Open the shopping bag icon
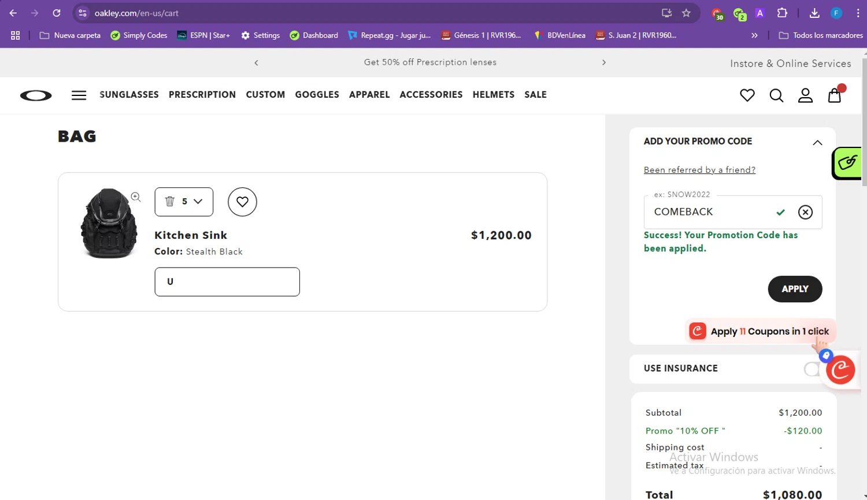The height and width of the screenshot is (500, 867). coord(835,95)
